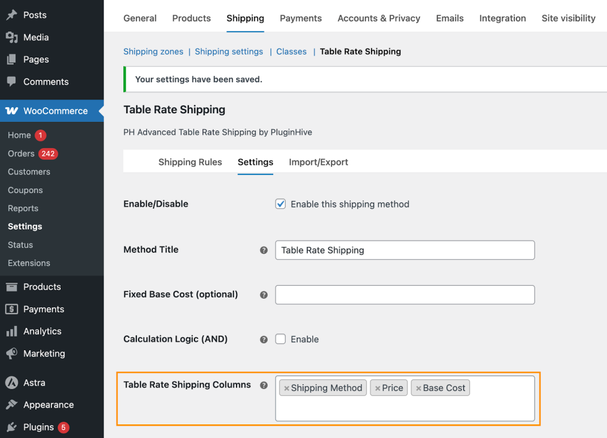Click the Plugins plug icon
The height and width of the screenshot is (438, 607).
click(x=11, y=427)
